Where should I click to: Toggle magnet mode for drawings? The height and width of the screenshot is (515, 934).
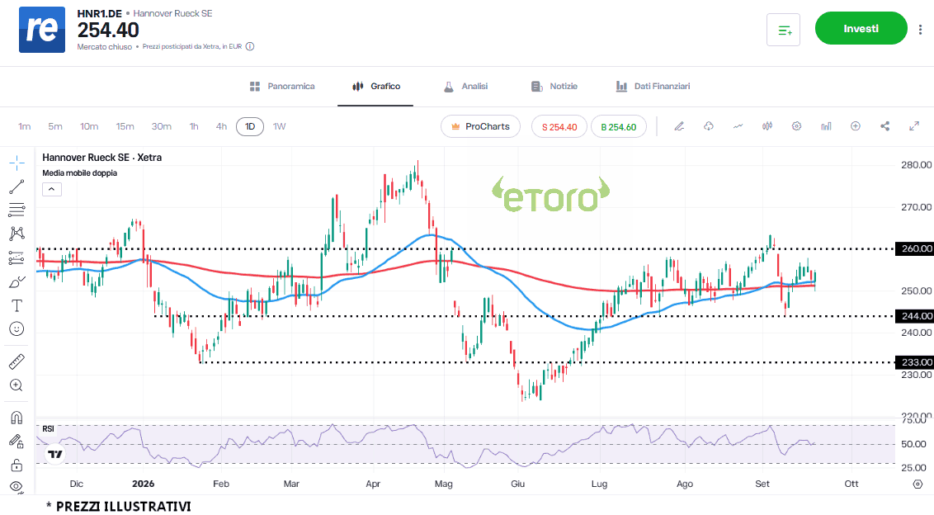pos(17,418)
